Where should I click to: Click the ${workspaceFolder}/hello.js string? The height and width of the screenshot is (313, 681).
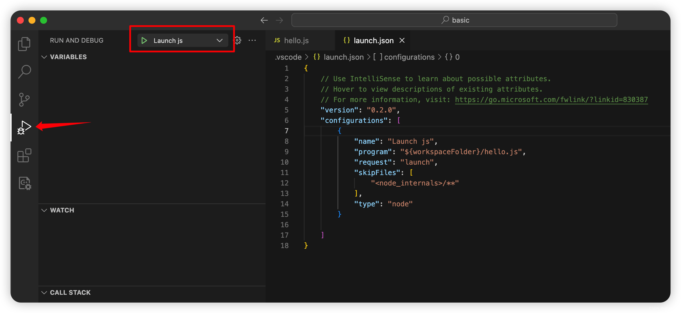[461, 152]
